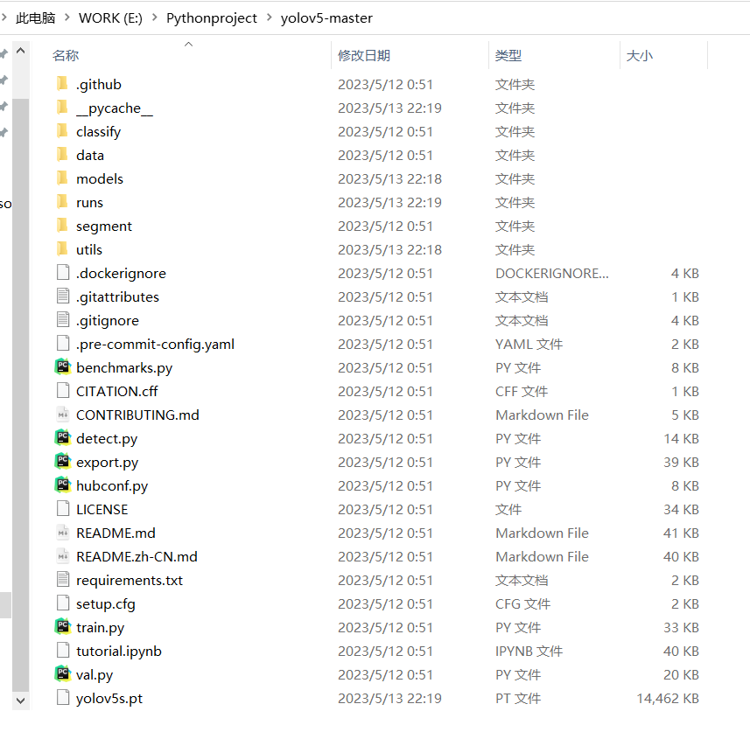Click the 2023/5/13 22:19 date for yolov5s.pt
This screenshot has height=732, width=750.
pos(389,698)
